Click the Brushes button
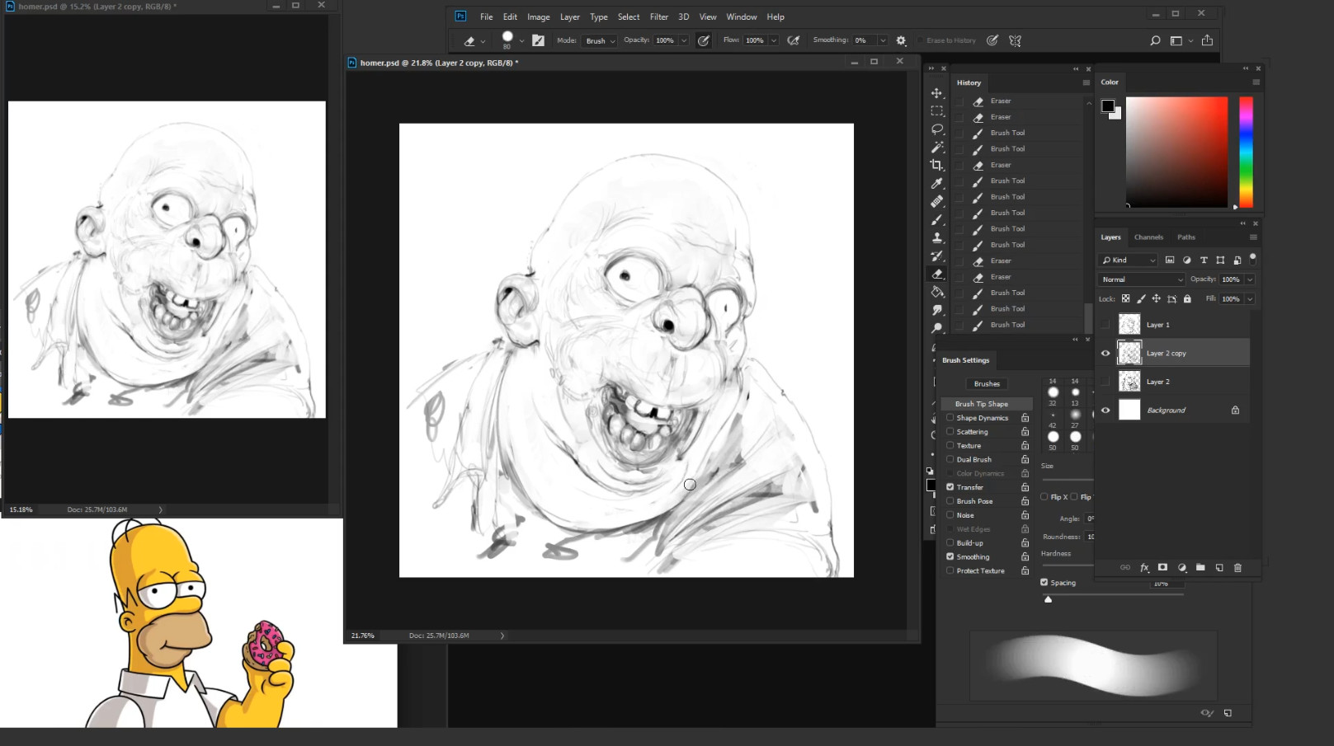Image resolution: width=1334 pixels, height=746 pixels. pos(987,383)
